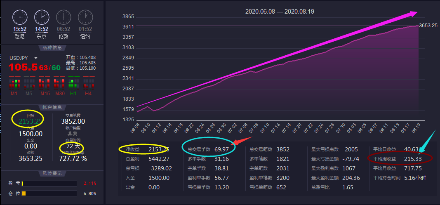Click the New York (纽约) clock icon
Screen dimensions: 440x205
click(85, 17)
